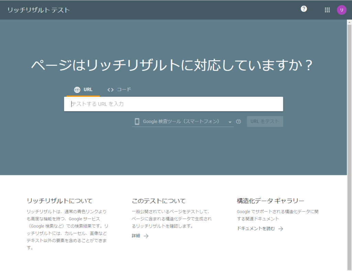Open the Google apps grid icon

pyautogui.click(x=327, y=10)
